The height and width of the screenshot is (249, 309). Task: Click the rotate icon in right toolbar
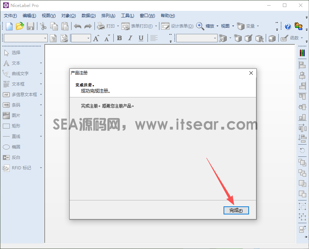tap(302, 151)
